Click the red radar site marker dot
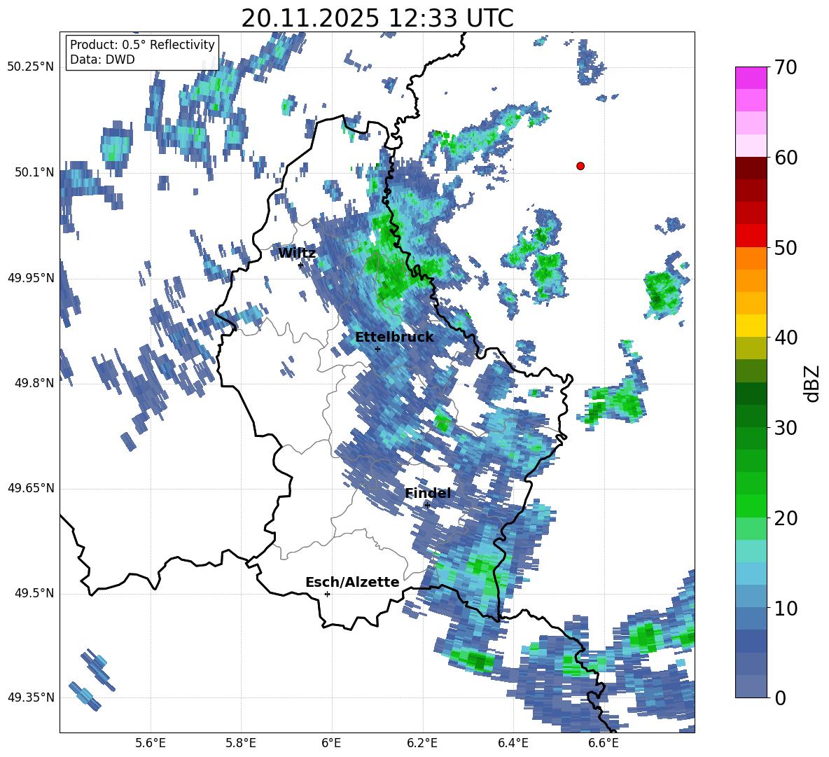 pos(580,166)
